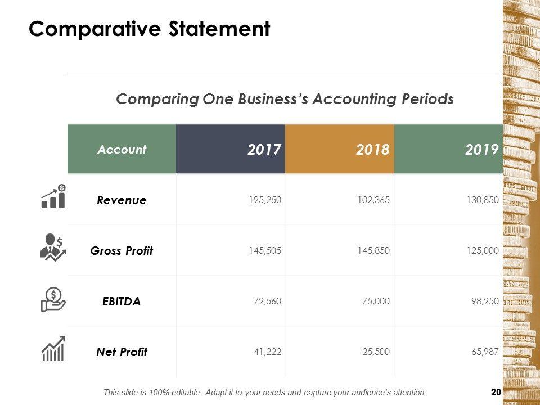Select the Gross Profit row label

point(121,251)
